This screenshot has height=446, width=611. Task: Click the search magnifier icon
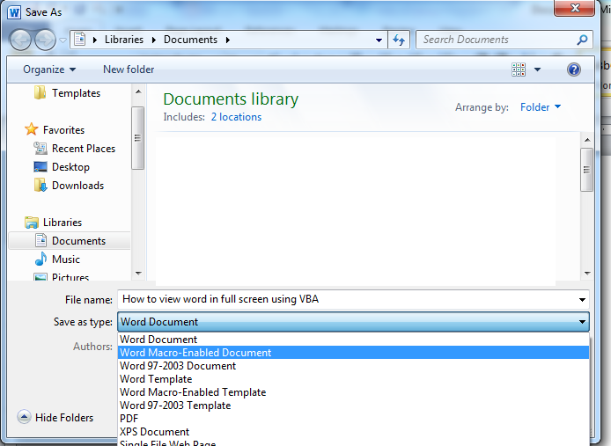(x=582, y=40)
